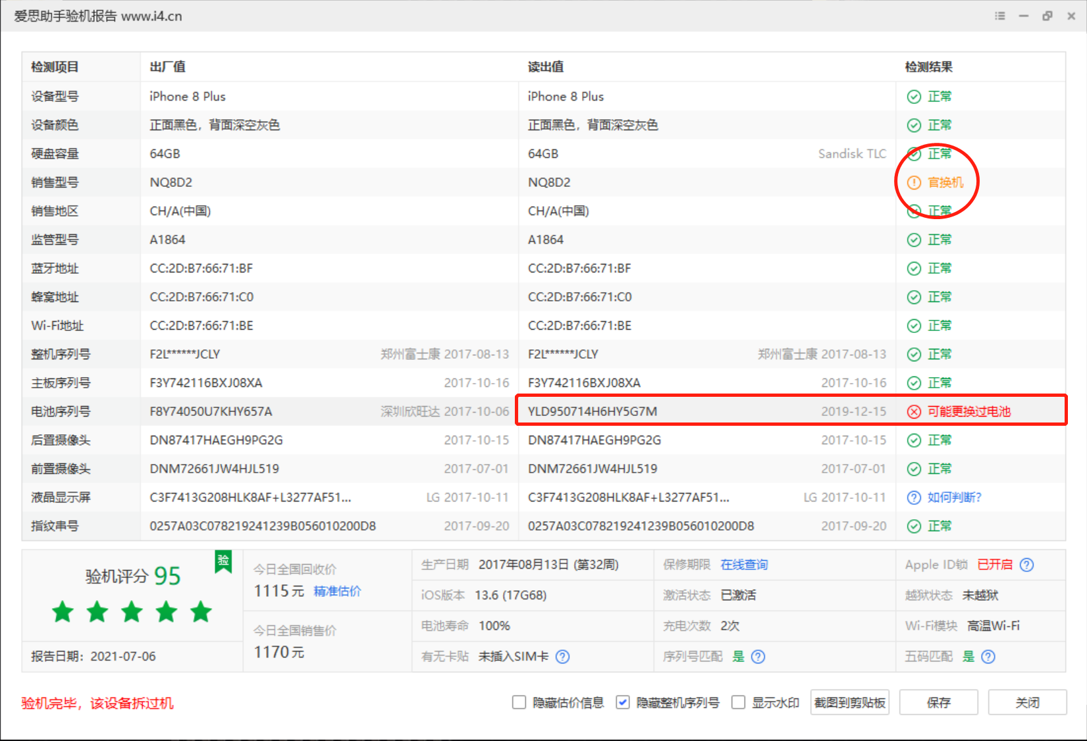Uncheck the 隐藏整机序列号 checkbox
1087x741 pixels.
(623, 702)
